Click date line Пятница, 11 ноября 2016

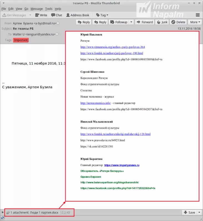click(39, 63)
